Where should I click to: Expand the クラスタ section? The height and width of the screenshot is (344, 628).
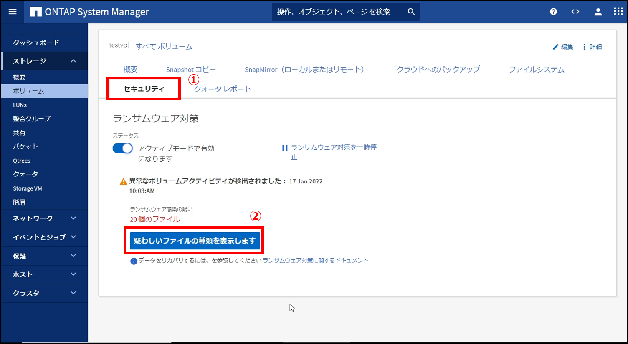[73, 293]
